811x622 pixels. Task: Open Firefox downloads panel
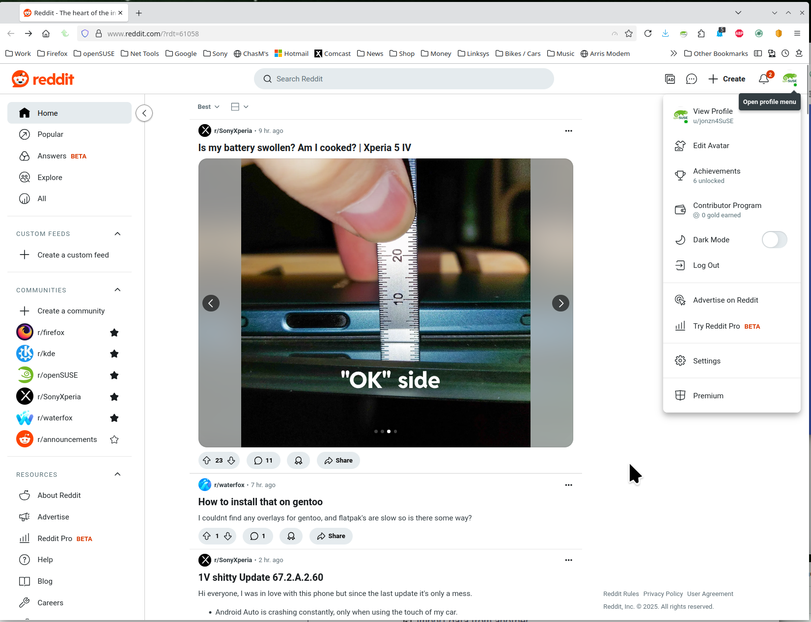pos(665,33)
